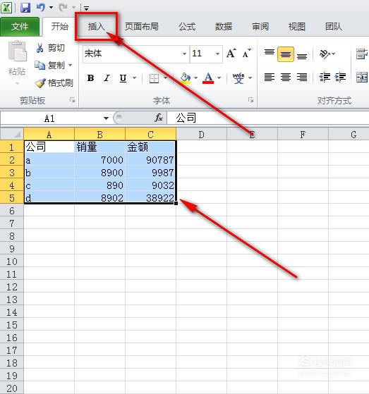Image resolution: width=369 pixels, height=394 pixels.
Task: Click the Paste clipboard icon
Action: [17, 51]
